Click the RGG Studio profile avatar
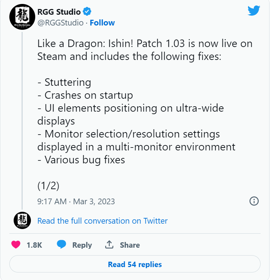Screen dimensions: 271x280 coord(22,18)
